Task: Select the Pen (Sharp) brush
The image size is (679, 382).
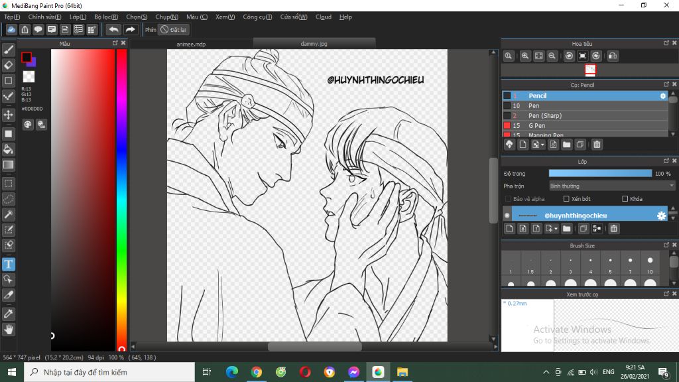Action: coord(586,115)
